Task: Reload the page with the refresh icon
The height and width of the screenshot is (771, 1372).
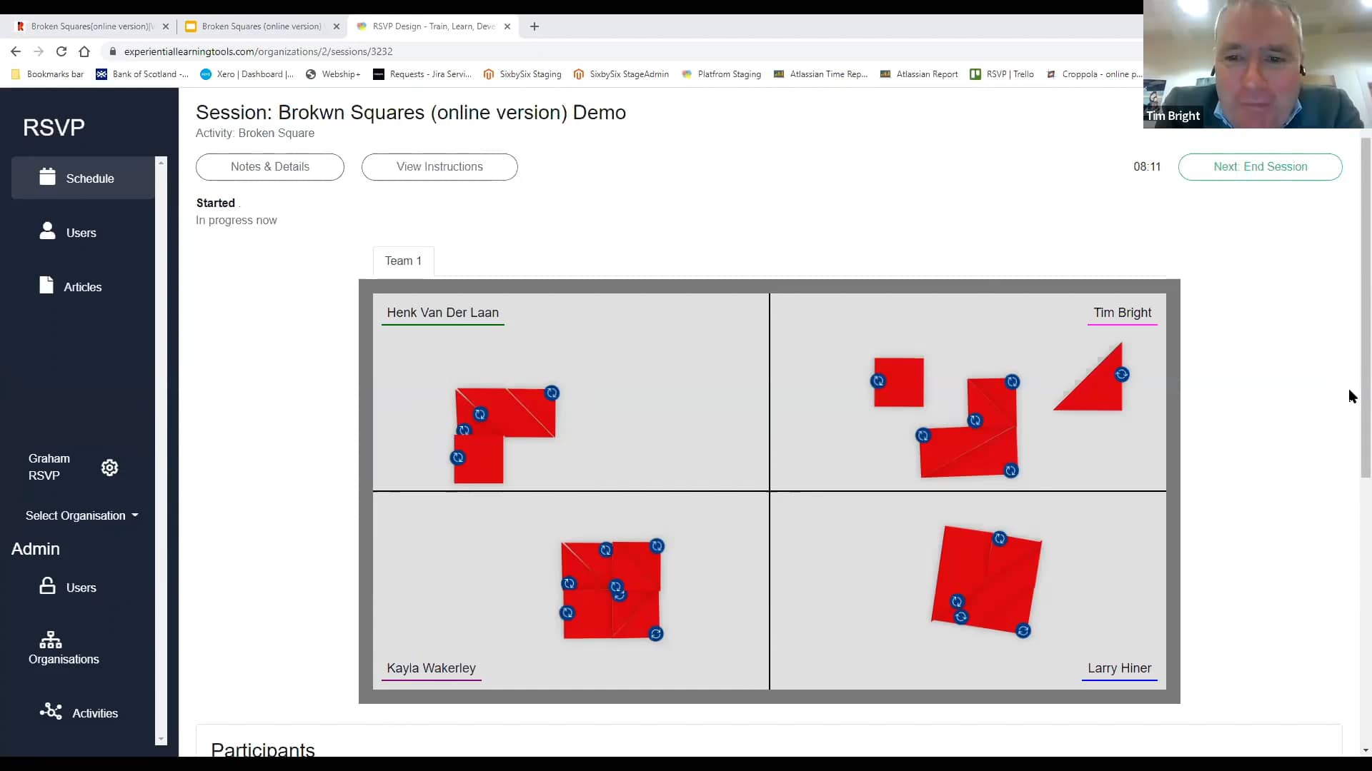Action: (61, 51)
